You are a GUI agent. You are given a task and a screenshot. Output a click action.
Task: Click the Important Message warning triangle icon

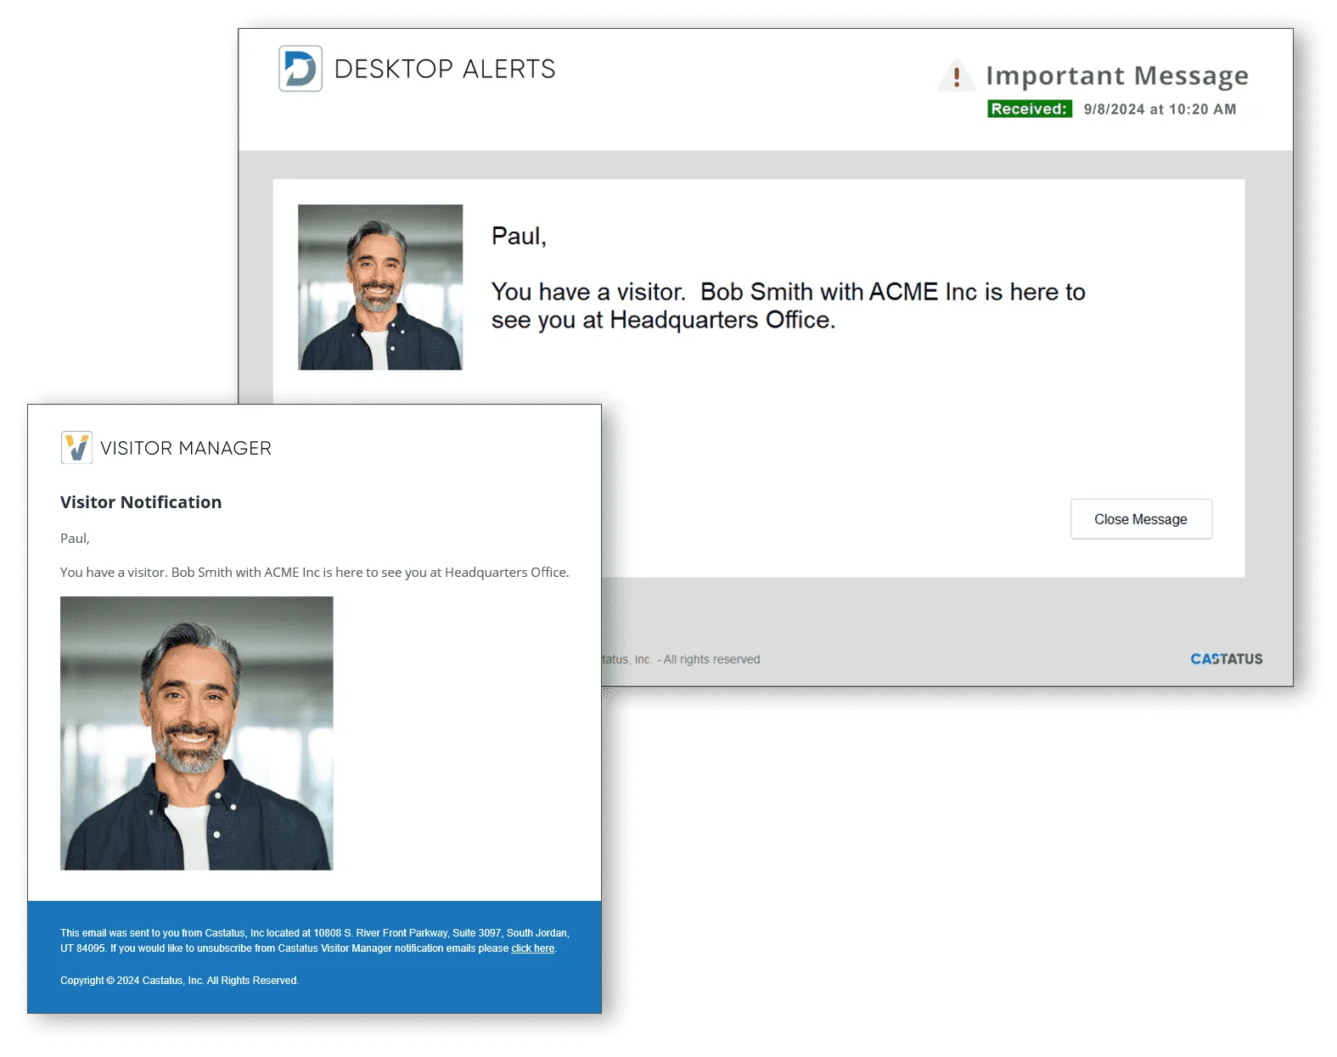(957, 76)
